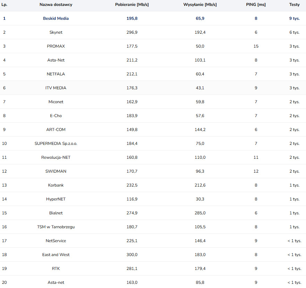Click RTK upload speed 179,4
The width and height of the screenshot is (306, 288).
point(200,268)
